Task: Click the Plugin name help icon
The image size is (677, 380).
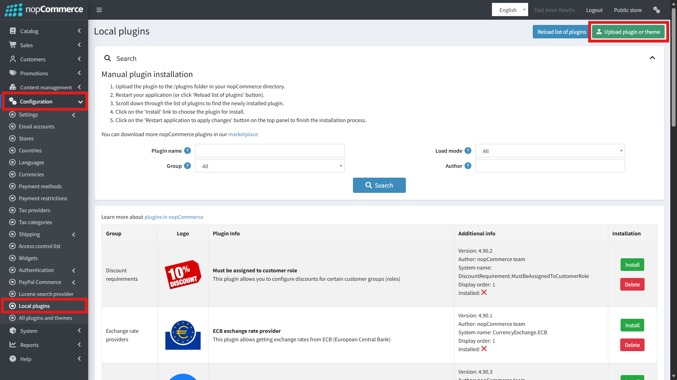Action: (x=188, y=151)
